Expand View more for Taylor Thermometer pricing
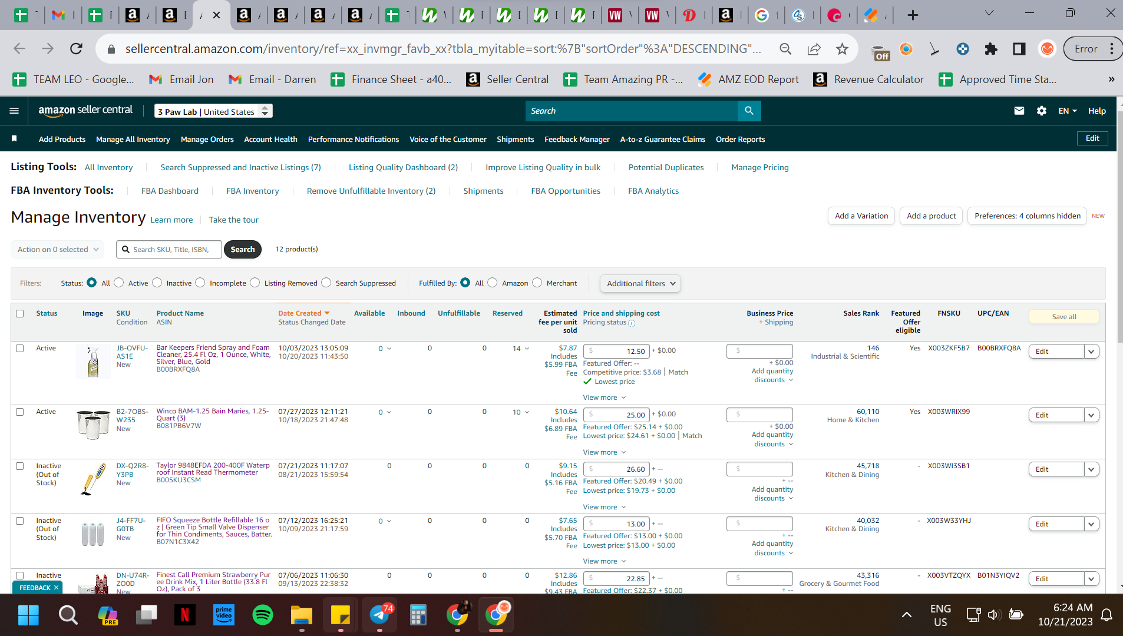The image size is (1123, 636). (x=605, y=507)
